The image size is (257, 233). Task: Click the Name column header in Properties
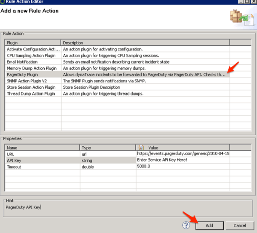click(42, 148)
